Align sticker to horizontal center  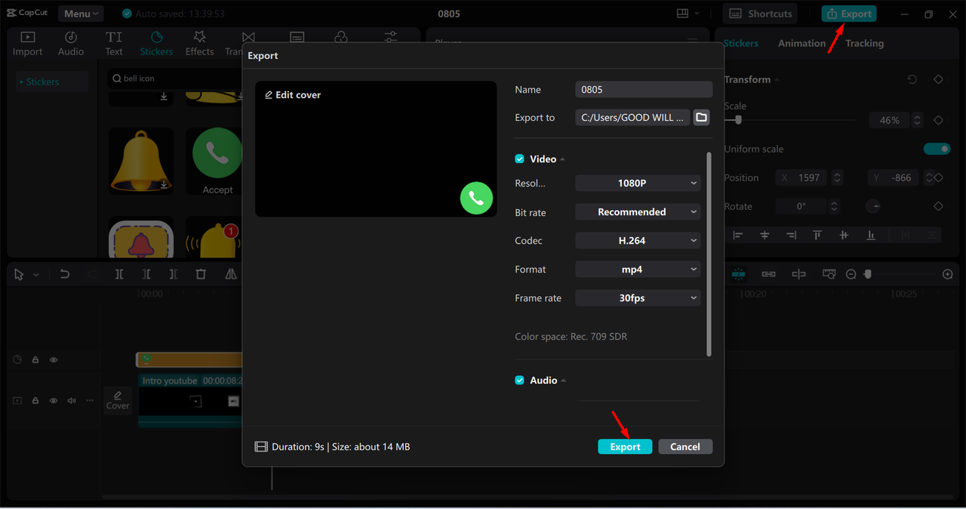[x=764, y=236]
